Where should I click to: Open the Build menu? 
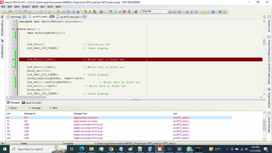[x=35, y=7]
